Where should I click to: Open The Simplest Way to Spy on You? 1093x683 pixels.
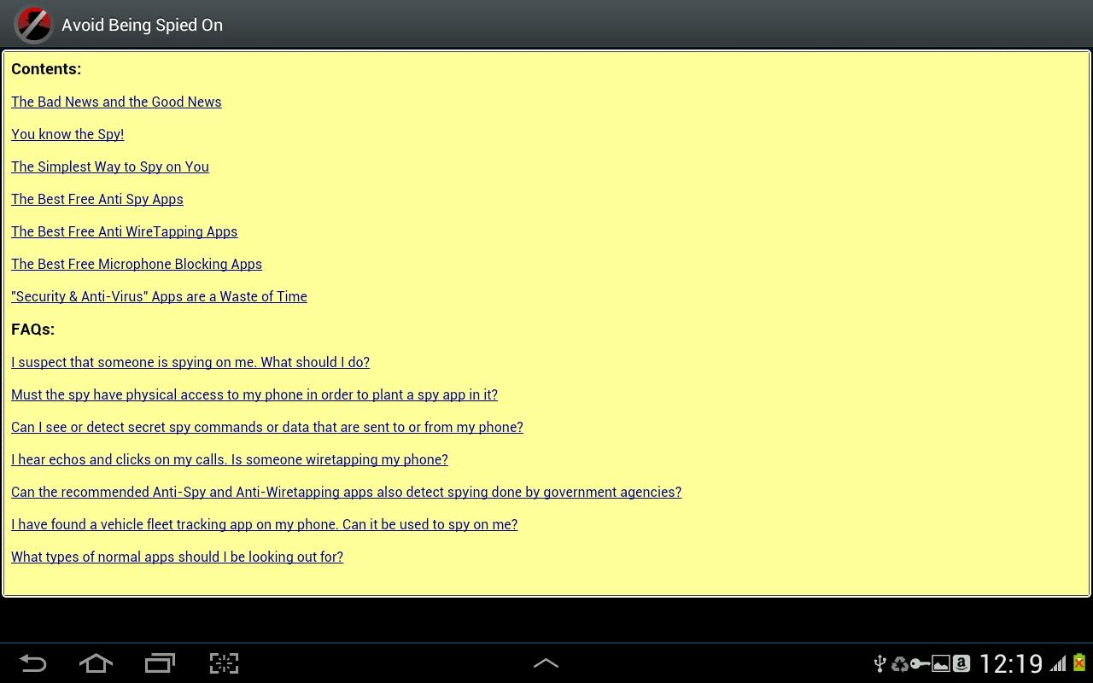[x=110, y=166]
